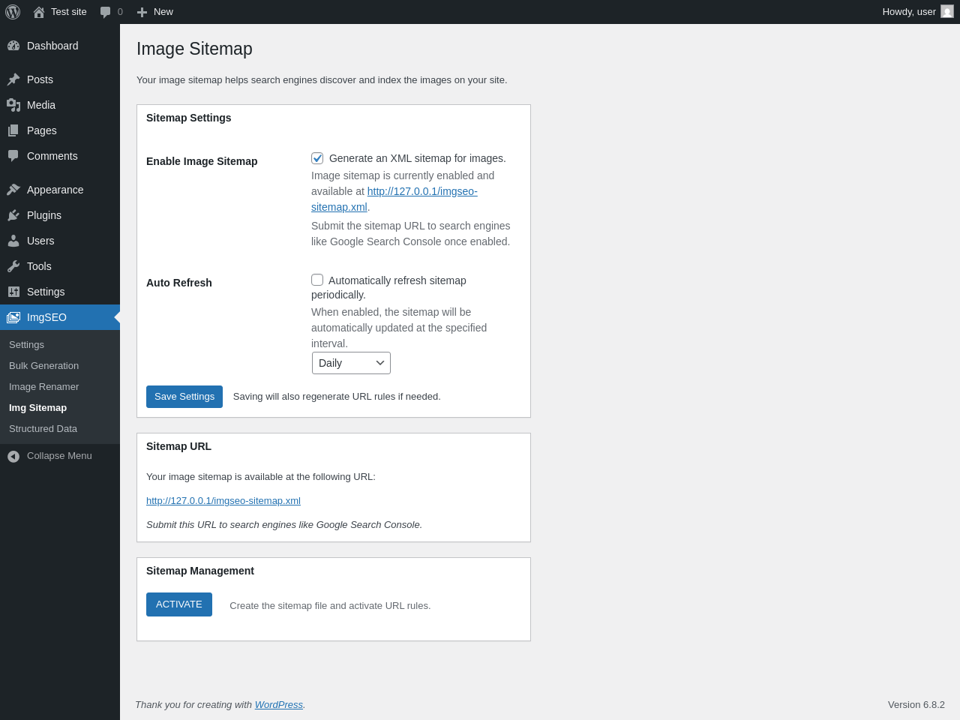
Task: Go to Bulk Generation submenu
Action: tap(43, 366)
